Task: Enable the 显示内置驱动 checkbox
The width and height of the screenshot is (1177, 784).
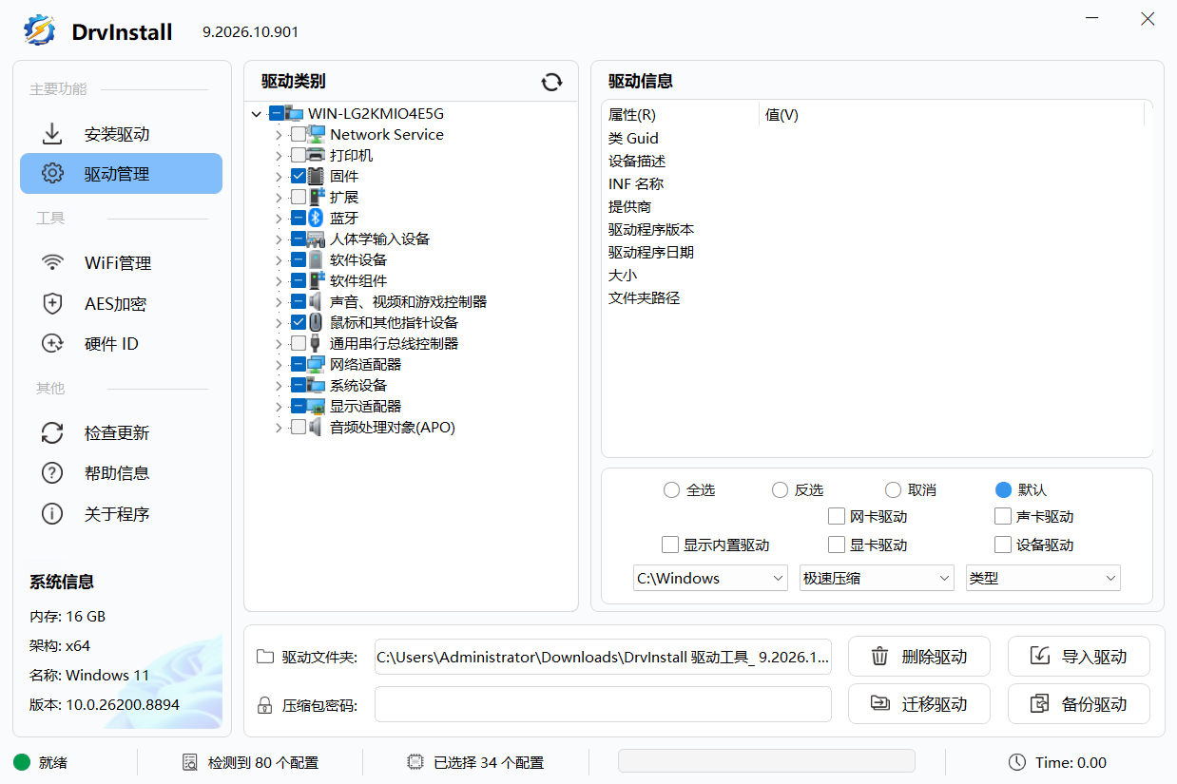Action: coord(670,545)
